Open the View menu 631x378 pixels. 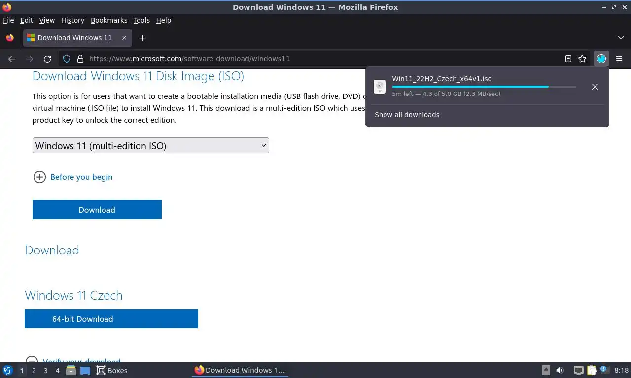47,20
